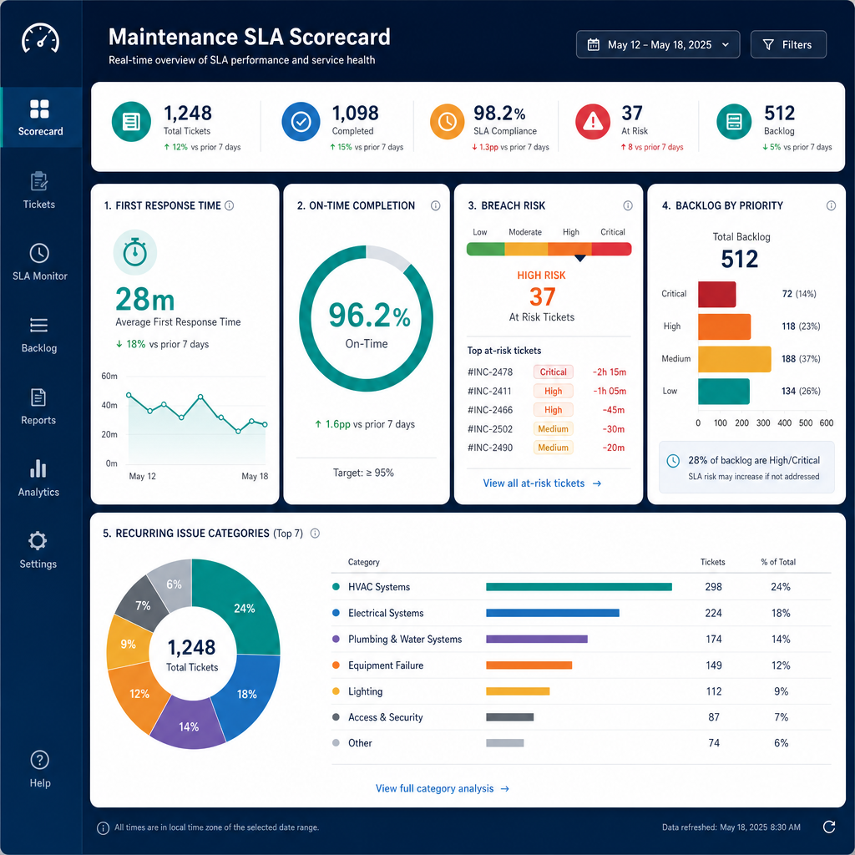The width and height of the screenshot is (855, 855).
Task: Click the red Critical backlog bar
Action: (x=717, y=295)
